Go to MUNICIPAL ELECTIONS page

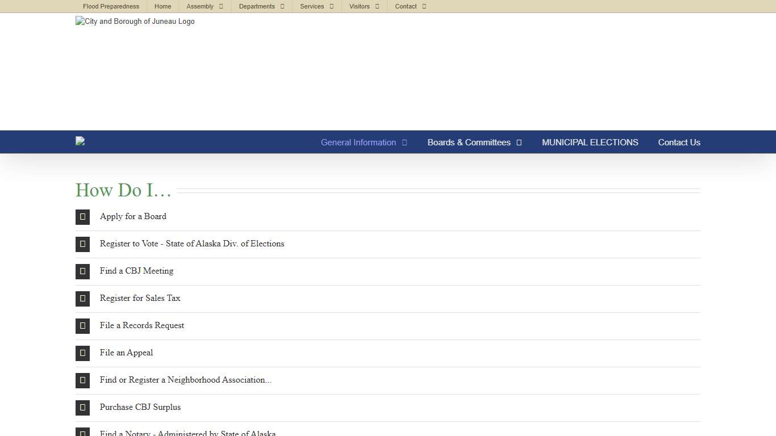590,142
